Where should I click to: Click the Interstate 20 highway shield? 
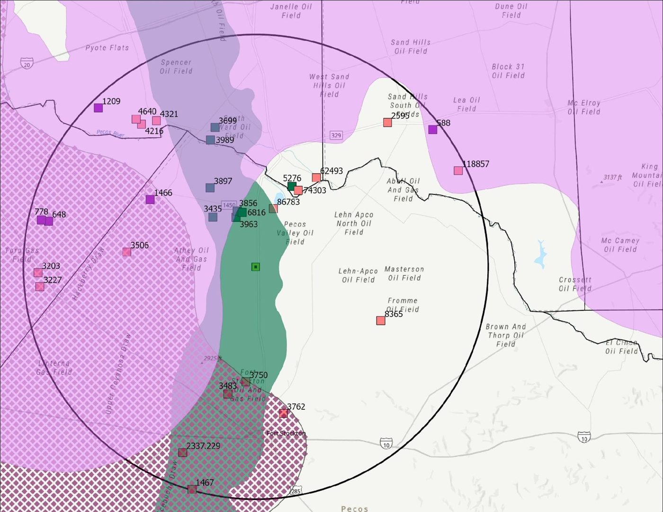(27, 63)
